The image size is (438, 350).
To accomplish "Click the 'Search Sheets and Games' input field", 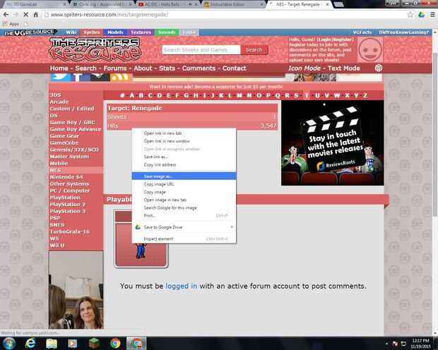I will click(201, 49).
